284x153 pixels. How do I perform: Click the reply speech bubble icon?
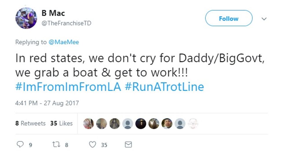pos(20,144)
